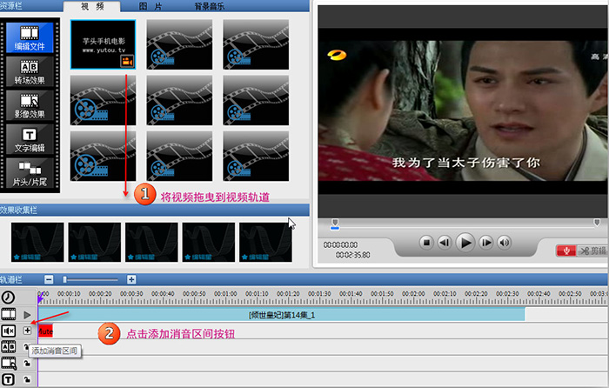Click the video track filmstrip icon
609x388 pixels.
[x=9, y=314]
